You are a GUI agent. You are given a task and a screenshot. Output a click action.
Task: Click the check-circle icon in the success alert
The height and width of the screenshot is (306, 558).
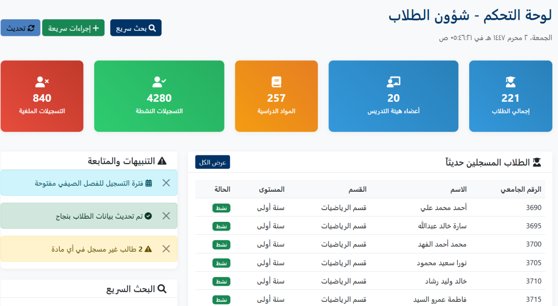tap(148, 216)
